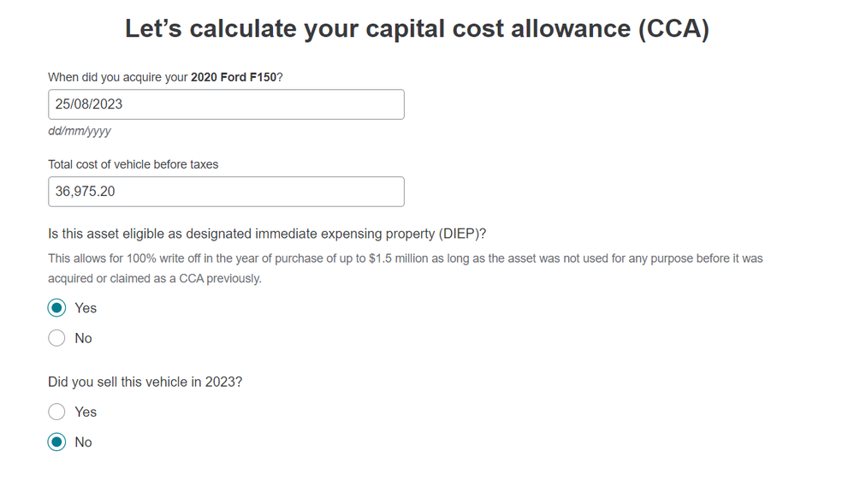Click bold '2020 Ford F150' vehicle name

(234, 77)
